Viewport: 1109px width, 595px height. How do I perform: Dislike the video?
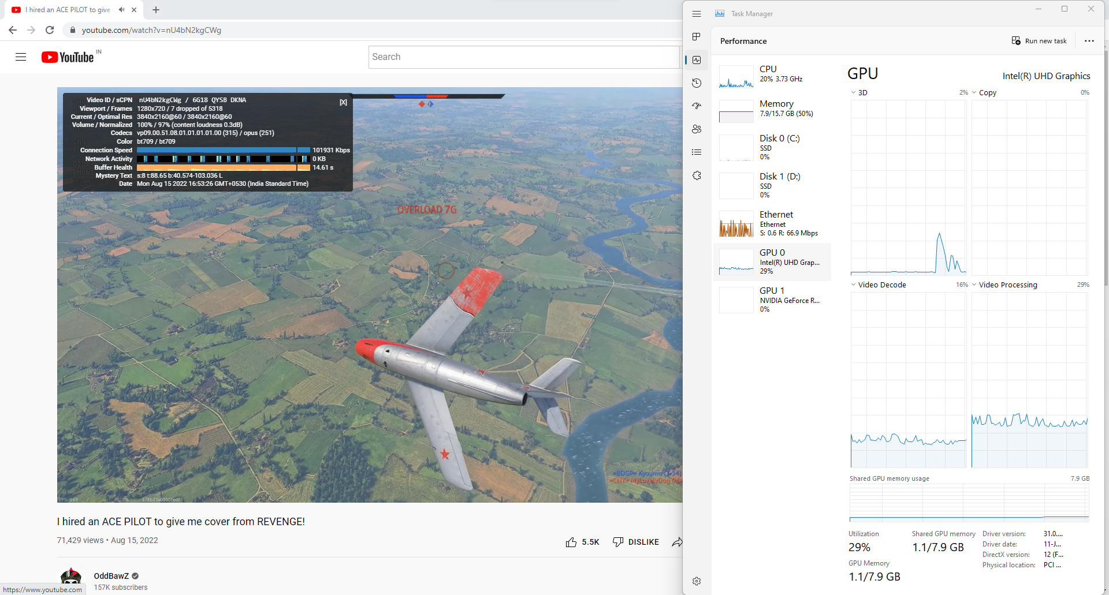pos(636,542)
